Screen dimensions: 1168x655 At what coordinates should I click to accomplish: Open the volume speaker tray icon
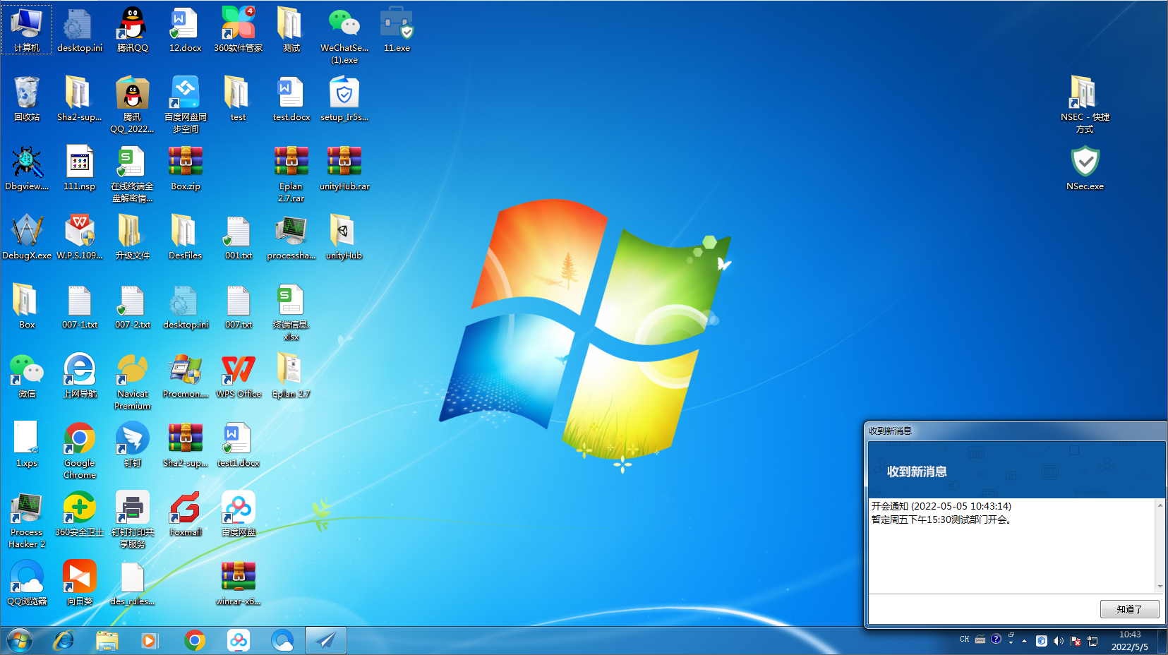pos(1058,641)
